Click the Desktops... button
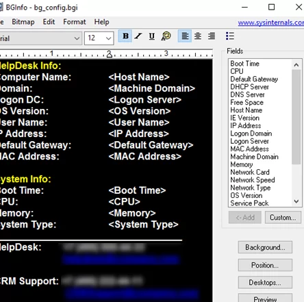 pos(265,283)
